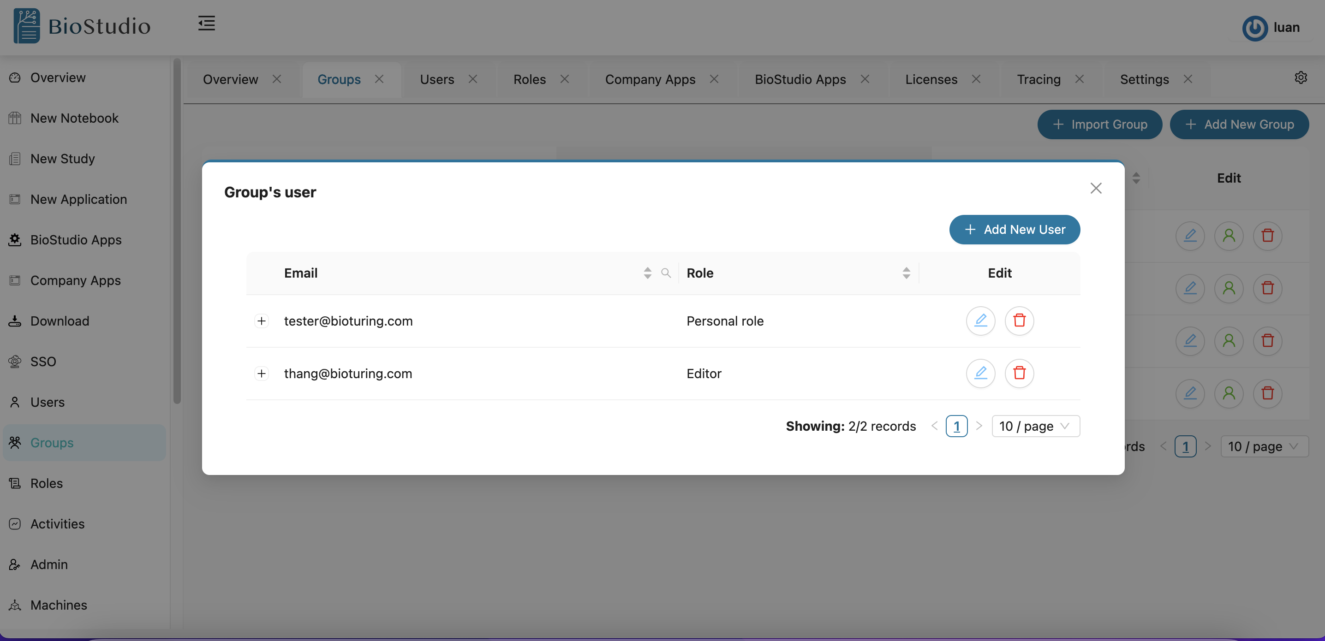Open SSO in the sidebar
This screenshot has width=1325, height=641.
point(84,362)
